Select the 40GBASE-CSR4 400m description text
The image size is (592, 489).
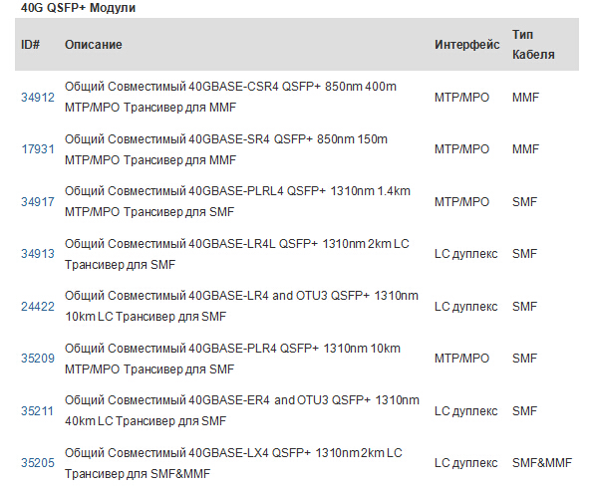(230, 97)
